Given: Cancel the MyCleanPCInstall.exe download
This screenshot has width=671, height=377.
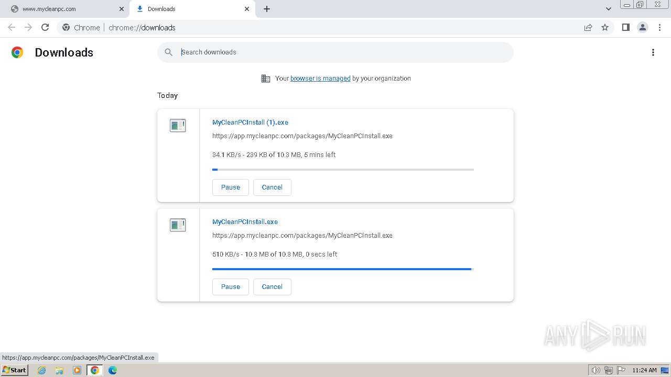Looking at the screenshot, I should tap(272, 286).
